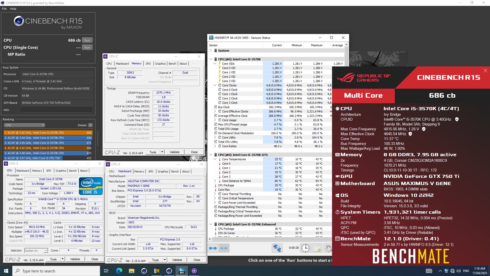Open Tools dropdown arrow in Memory CPU-Z window
Viewport: 490px width, 276px height.
tap(162, 152)
